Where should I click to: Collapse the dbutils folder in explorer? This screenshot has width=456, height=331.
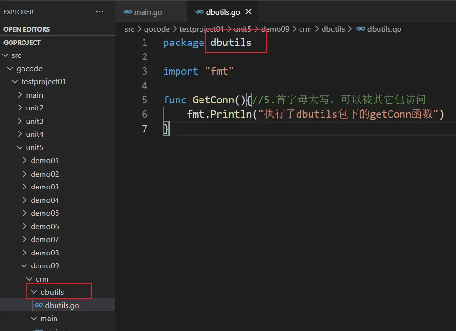(52, 292)
